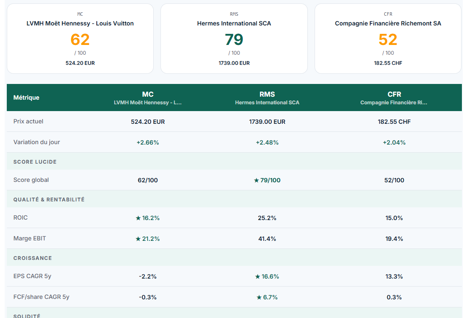The height and width of the screenshot is (318, 467).
Task: Click CFR price 182.55 CHF in table
Action: (x=394, y=122)
